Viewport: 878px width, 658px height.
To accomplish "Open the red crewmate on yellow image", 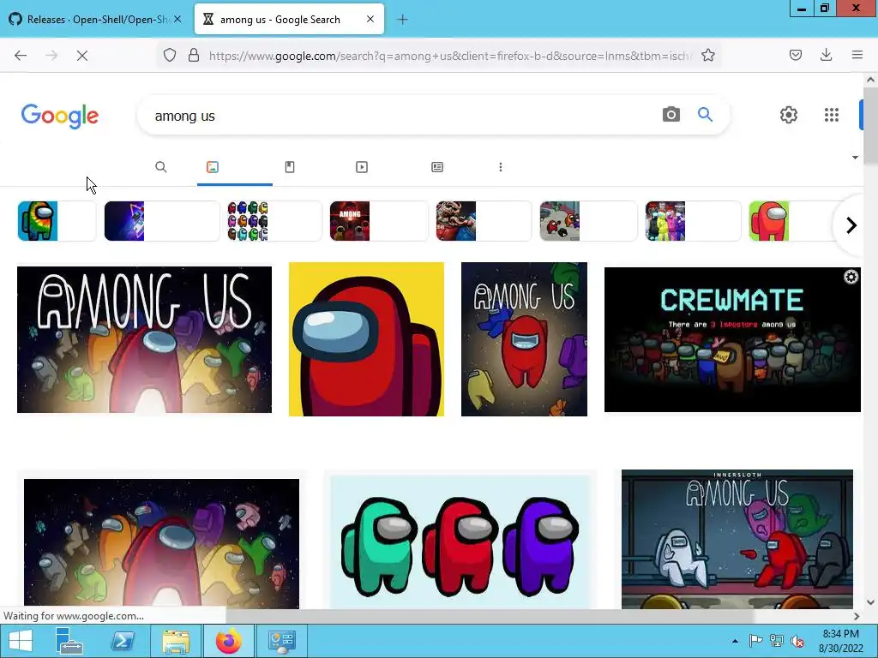I will [366, 339].
